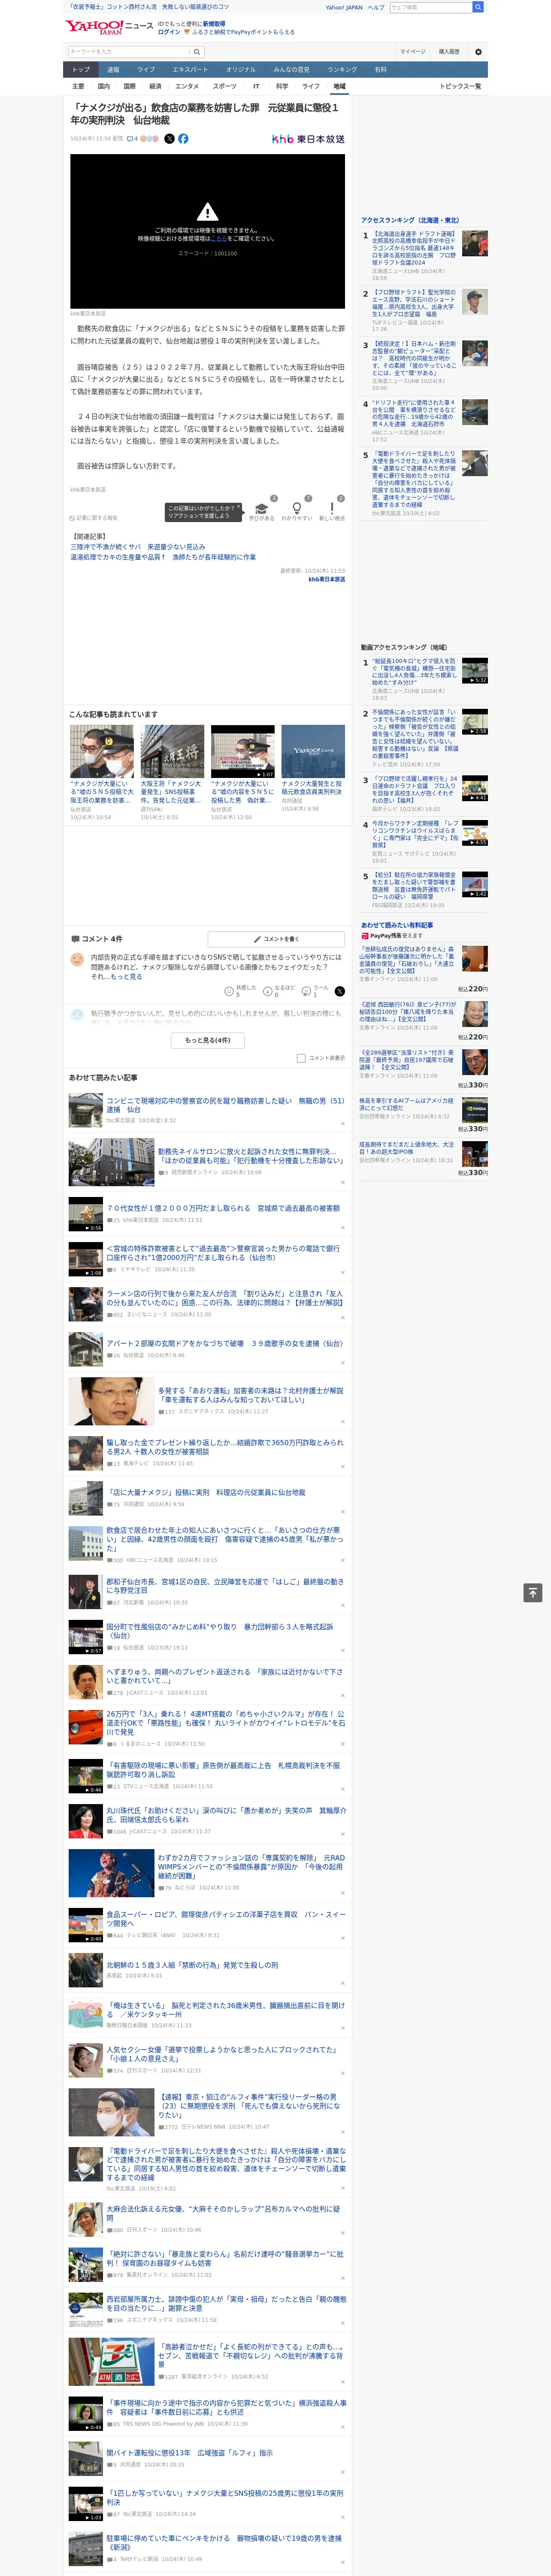Screen dimensions: 551x2576
Task: React with わかりやすい lightbulb icon
Action: 296,508
